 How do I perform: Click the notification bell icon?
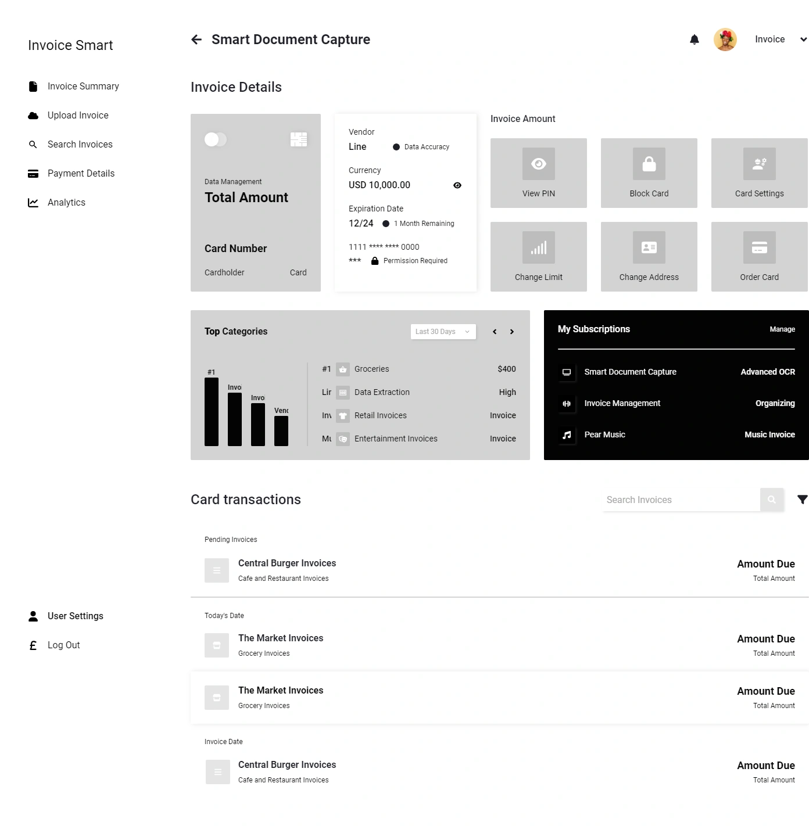694,39
